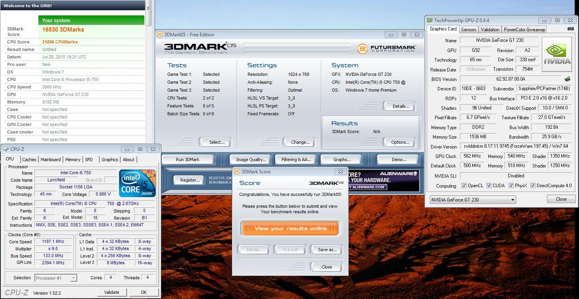The height and width of the screenshot is (299, 579).
Task: Open the SPD tab in CPU-Z
Action: tap(89, 160)
